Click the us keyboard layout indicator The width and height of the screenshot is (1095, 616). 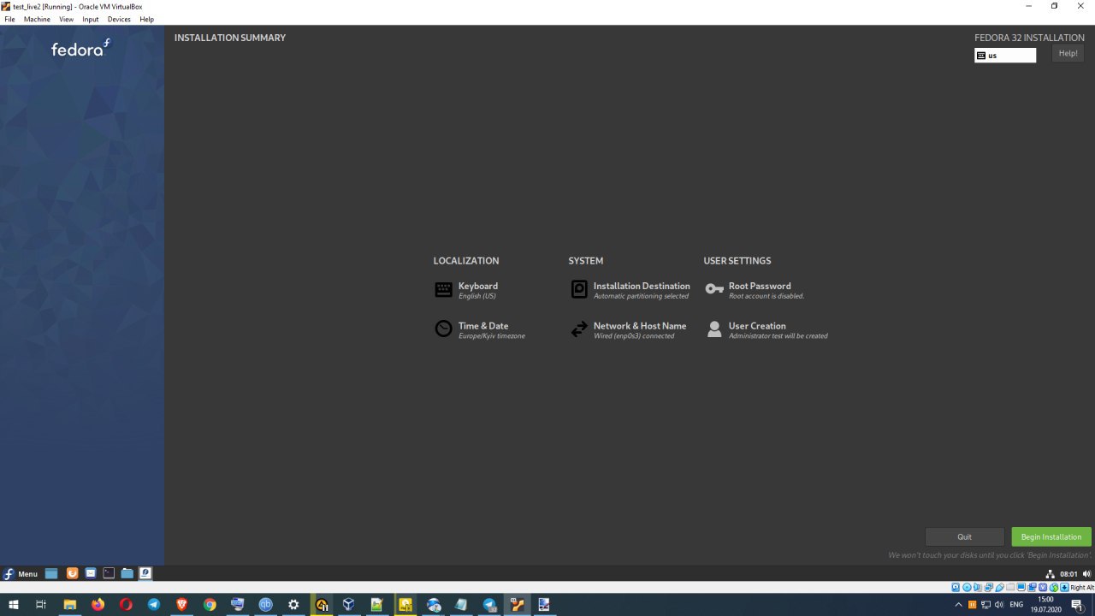1005,55
